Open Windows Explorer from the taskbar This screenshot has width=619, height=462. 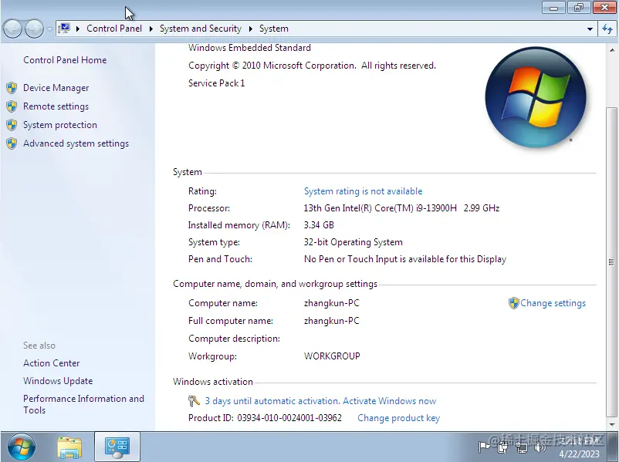69,446
